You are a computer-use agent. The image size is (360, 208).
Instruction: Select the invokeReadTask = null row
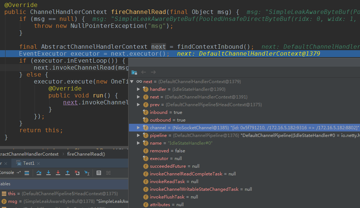(x=244, y=182)
